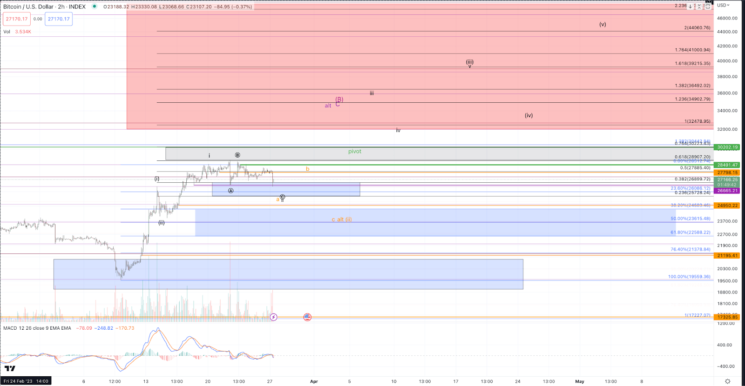Click the 61.80%(22588.22) retracement label

tap(691, 233)
